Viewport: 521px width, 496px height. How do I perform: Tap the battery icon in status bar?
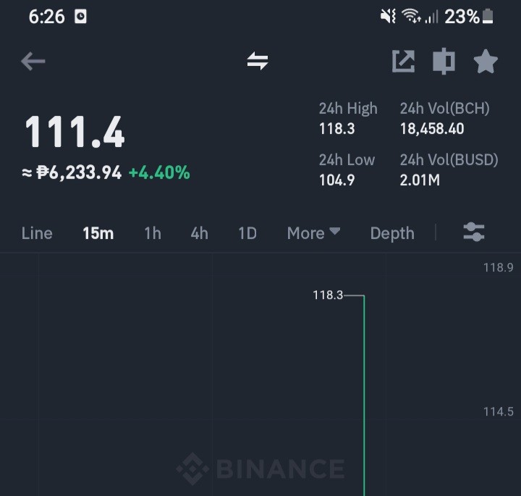488,17
